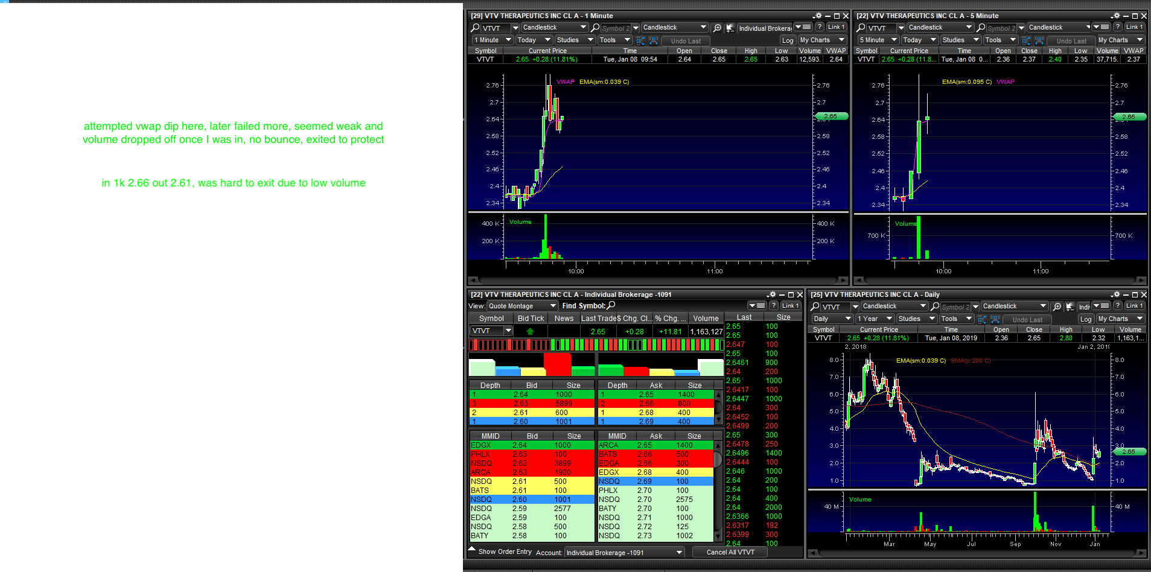Screen dimensions: 1151x572
Task: Toggle the Log scale button in 1 Minute chart
Action: [x=788, y=40]
